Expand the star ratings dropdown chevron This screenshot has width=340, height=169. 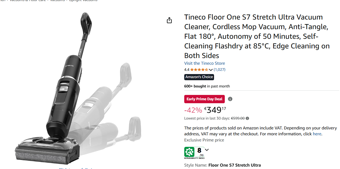click(211, 70)
